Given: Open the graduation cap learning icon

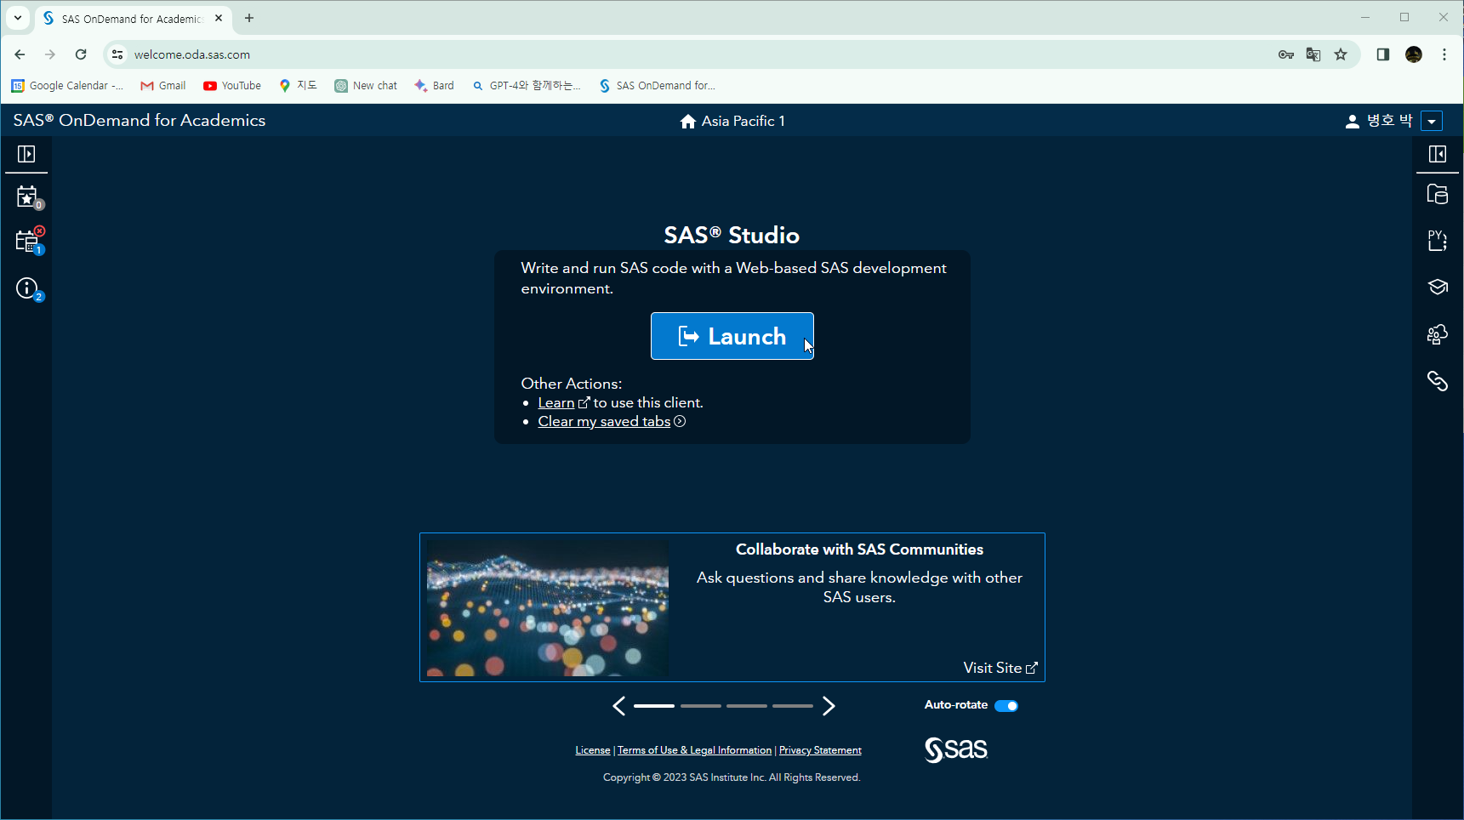Looking at the screenshot, I should (x=1438, y=287).
